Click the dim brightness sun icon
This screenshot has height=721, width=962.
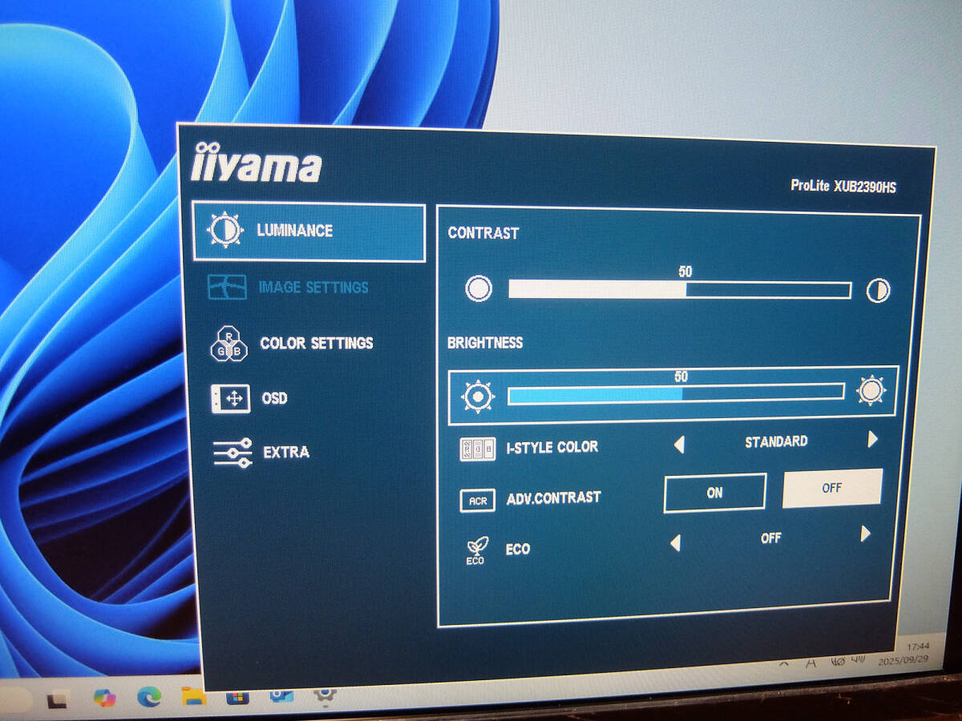(479, 397)
